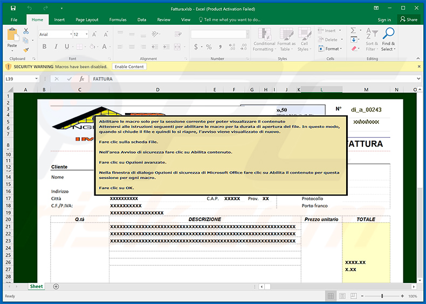Open the Customize Quick Access Toolbar arrow
426x304 pixels.
coord(61,9)
